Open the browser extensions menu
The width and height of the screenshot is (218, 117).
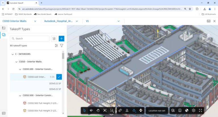197,9
